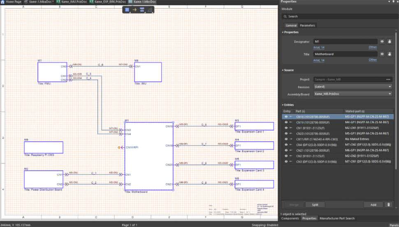Click the direction arrow icon for CN11/RPI entry

coord(291,139)
